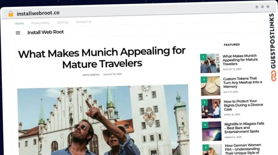The height and width of the screenshot is (155, 278).
Task: Click the installwebroot.co address text
Action: point(38,13)
